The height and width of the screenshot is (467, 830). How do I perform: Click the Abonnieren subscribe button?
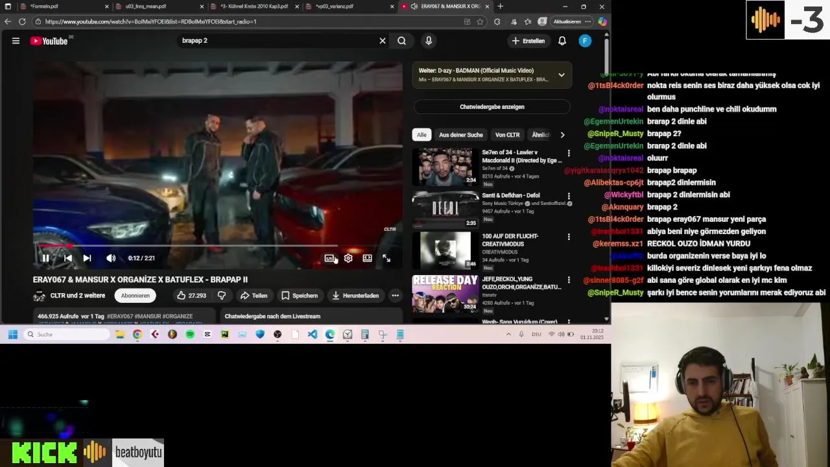[x=136, y=296]
